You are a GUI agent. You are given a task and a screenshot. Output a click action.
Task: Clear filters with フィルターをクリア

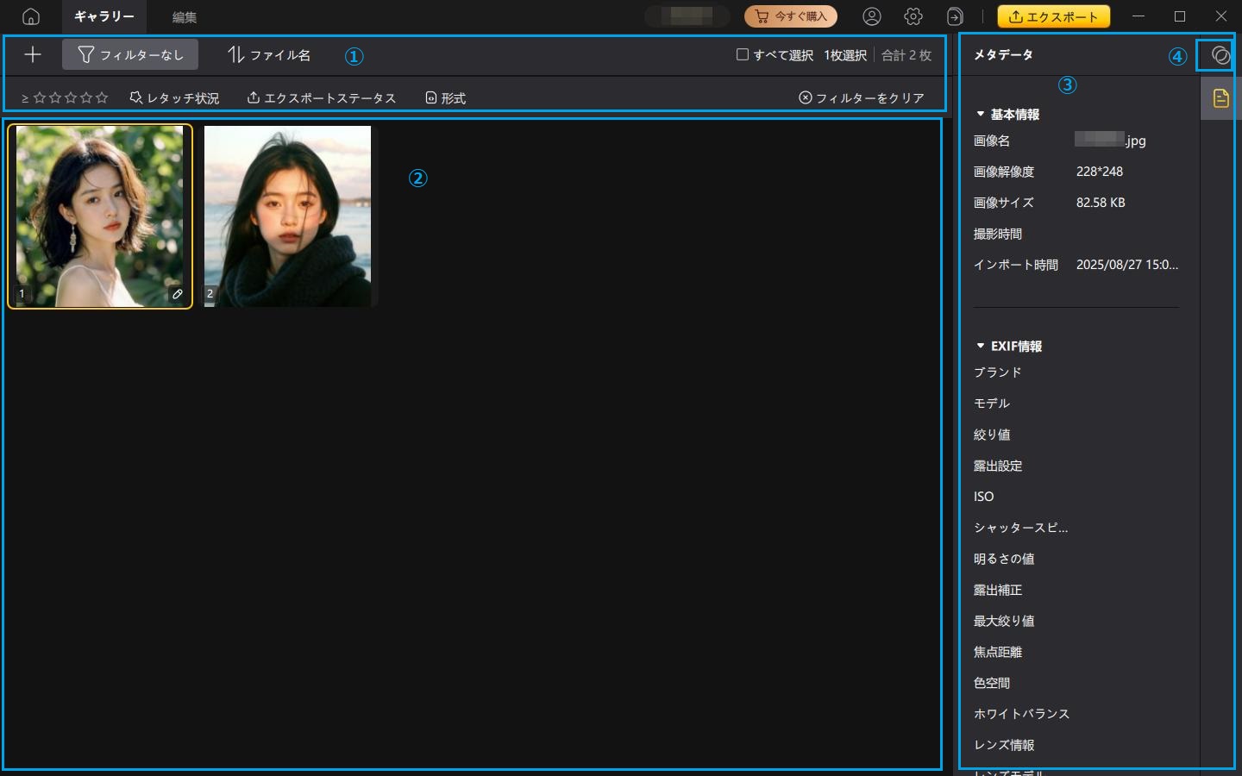(861, 98)
